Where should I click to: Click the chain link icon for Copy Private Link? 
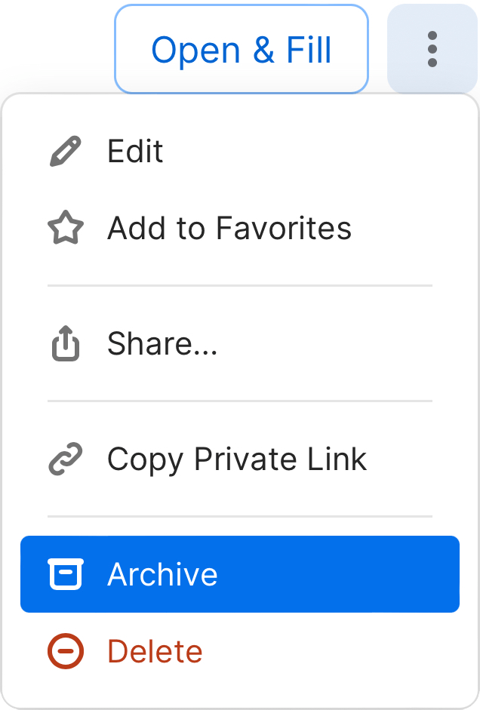66,458
